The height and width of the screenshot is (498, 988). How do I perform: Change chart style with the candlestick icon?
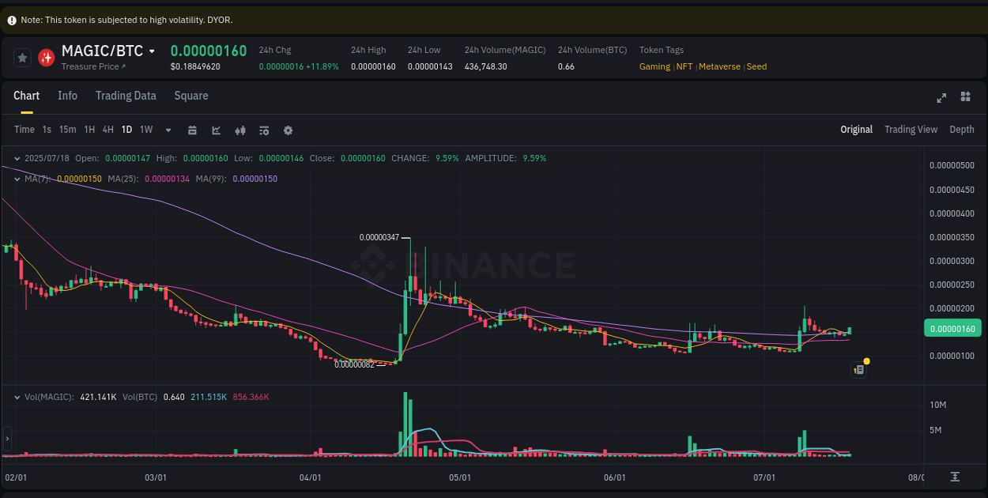(x=240, y=130)
